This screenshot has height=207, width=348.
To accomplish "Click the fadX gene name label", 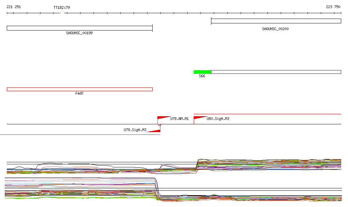I will coord(79,93).
